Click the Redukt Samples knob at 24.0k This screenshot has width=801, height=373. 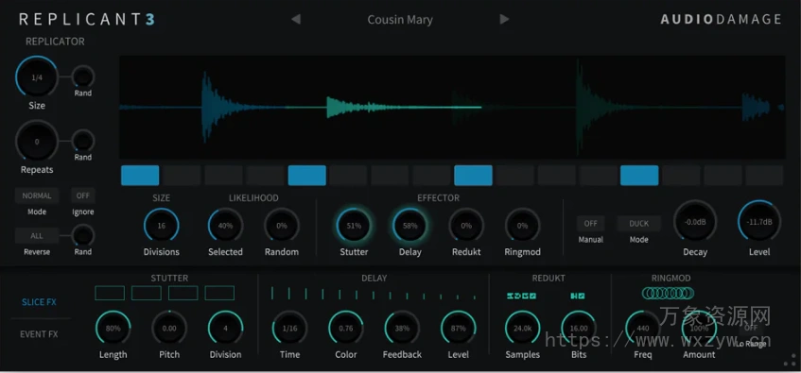pos(523,328)
